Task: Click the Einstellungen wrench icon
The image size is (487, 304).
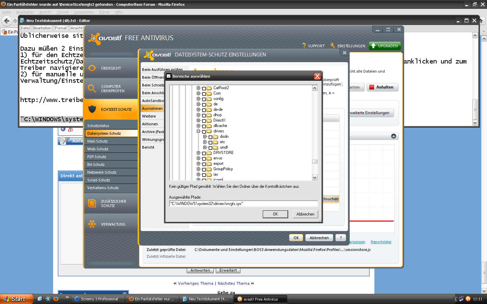Action: coord(333,46)
